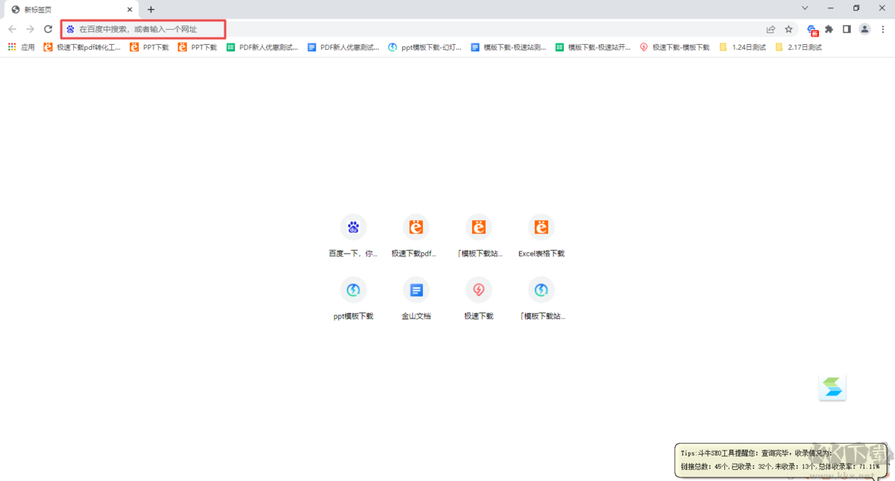This screenshot has width=895, height=481.
Task: Open the ppt模板下载 shortcut tile
Action: click(354, 299)
